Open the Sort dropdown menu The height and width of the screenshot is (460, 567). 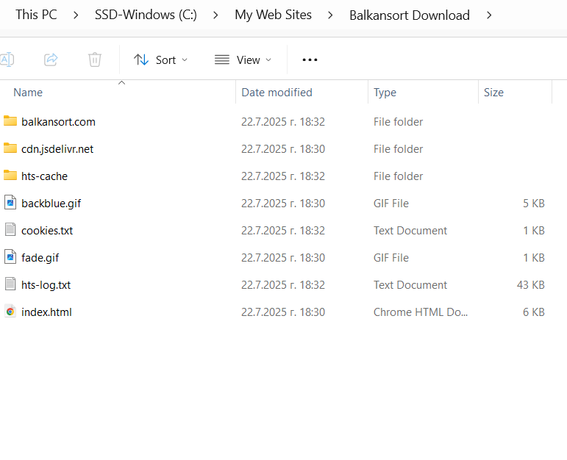(x=161, y=60)
